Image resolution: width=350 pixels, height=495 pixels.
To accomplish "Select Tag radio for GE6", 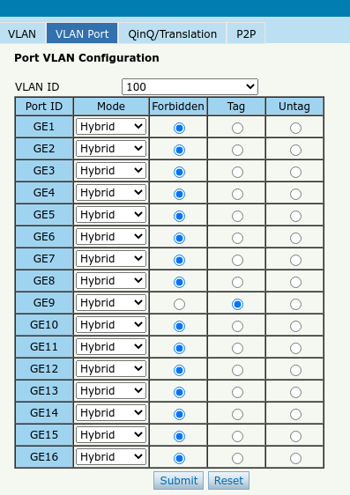I will [x=237, y=239].
